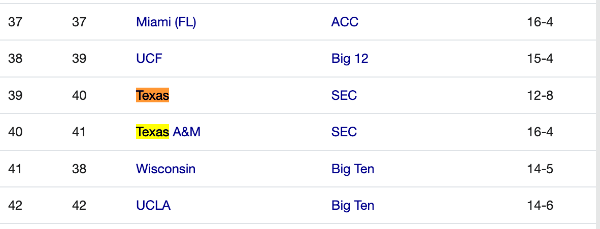Open the Miami (FL) team link

pyautogui.click(x=166, y=22)
